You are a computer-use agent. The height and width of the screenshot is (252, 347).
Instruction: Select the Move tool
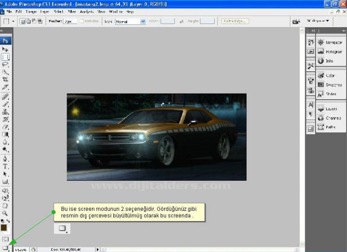point(5,49)
